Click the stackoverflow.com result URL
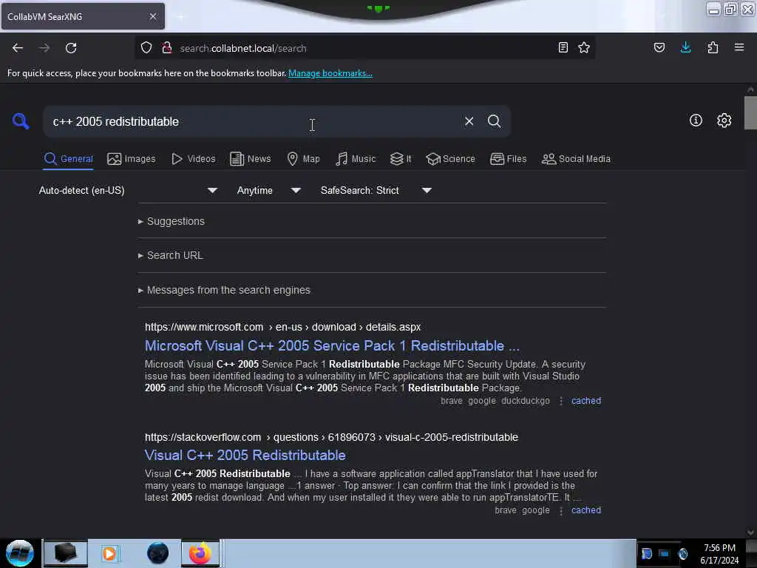Viewport: 757px width, 568px height. click(x=332, y=437)
